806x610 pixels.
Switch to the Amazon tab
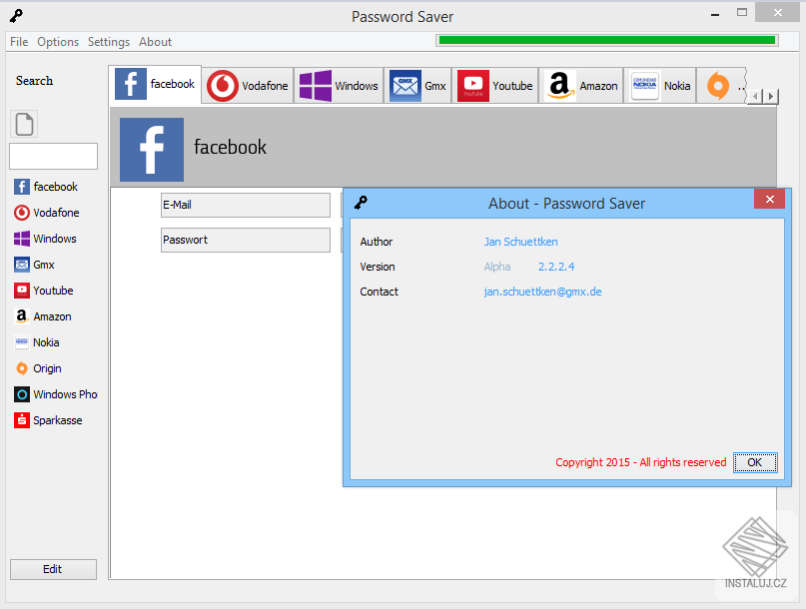point(581,86)
